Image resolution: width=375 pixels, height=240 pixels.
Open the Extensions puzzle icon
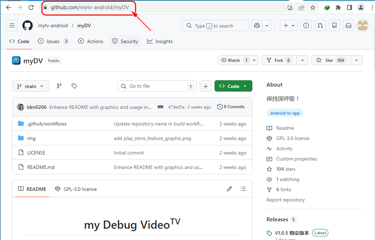click(338, 8)
